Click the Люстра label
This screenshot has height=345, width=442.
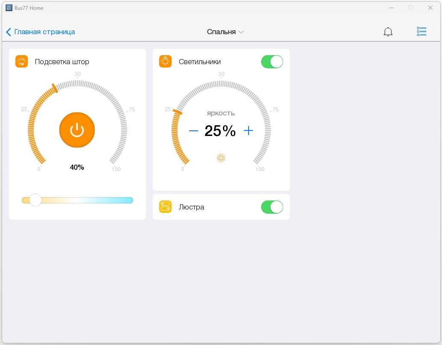191,207
